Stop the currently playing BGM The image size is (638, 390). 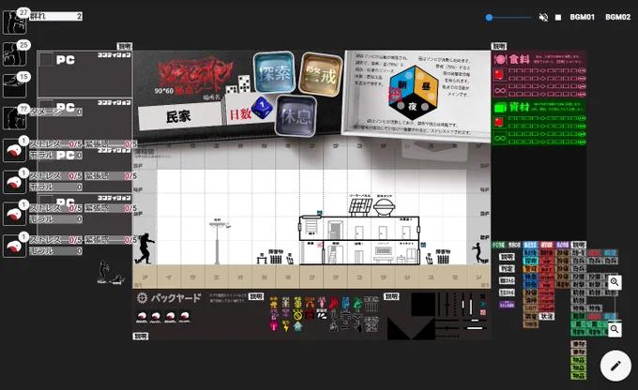(x=558, y=17)
